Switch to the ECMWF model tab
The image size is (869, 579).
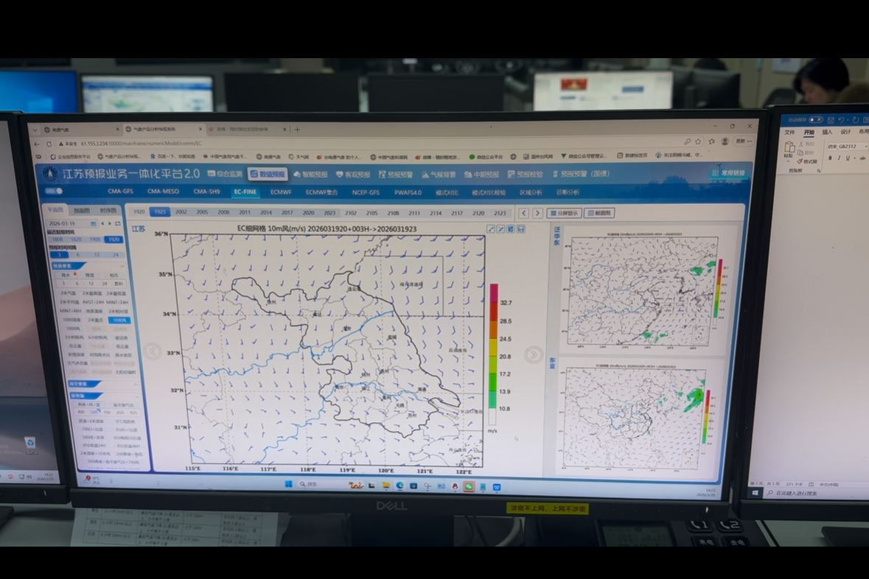pyautogui.click(x=281, y=192)
